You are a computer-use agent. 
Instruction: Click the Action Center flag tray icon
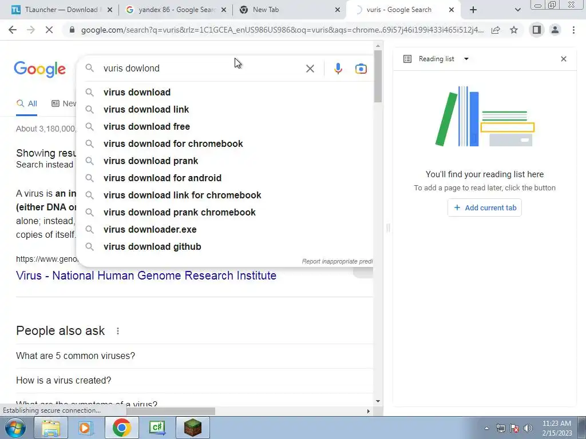(x=514, y=428)
